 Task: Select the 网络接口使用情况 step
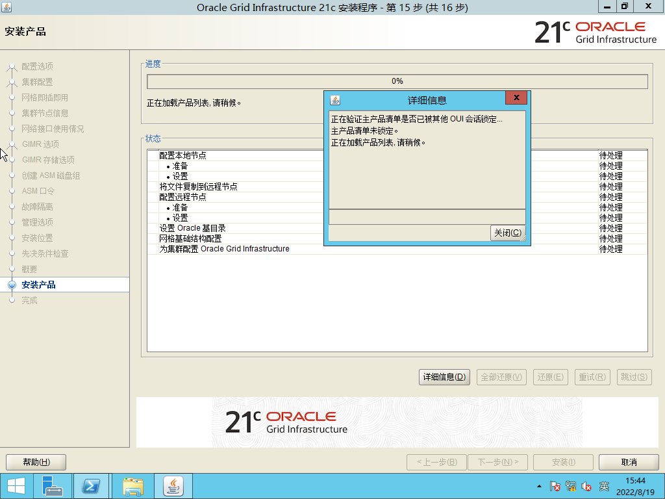[x=53, y=129]
